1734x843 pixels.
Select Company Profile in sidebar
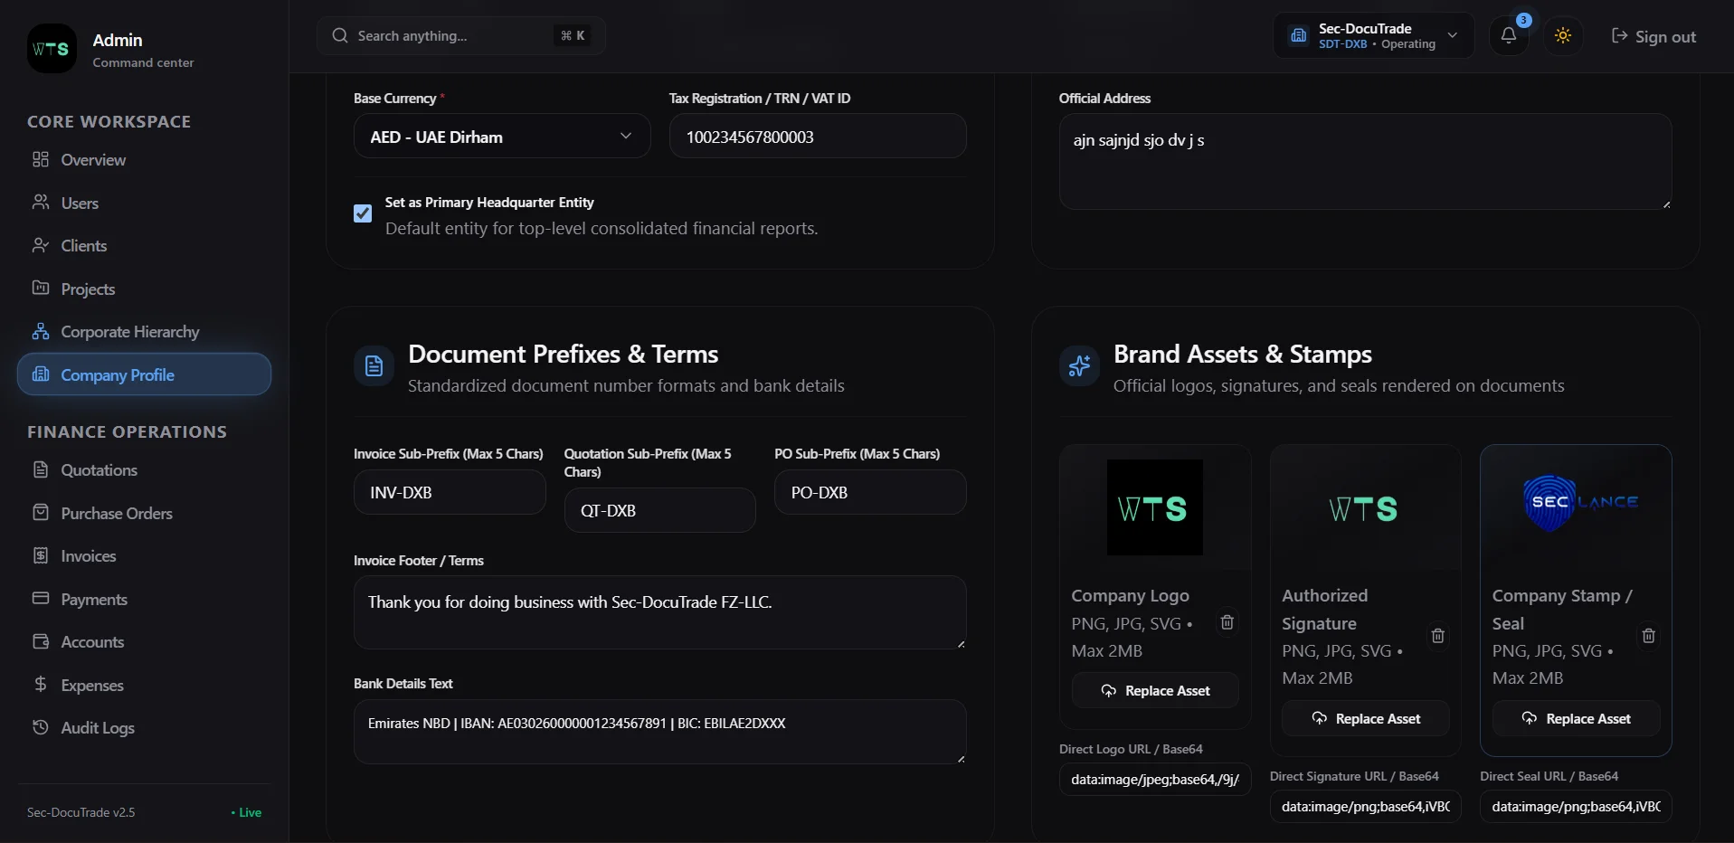click(145, 374)
